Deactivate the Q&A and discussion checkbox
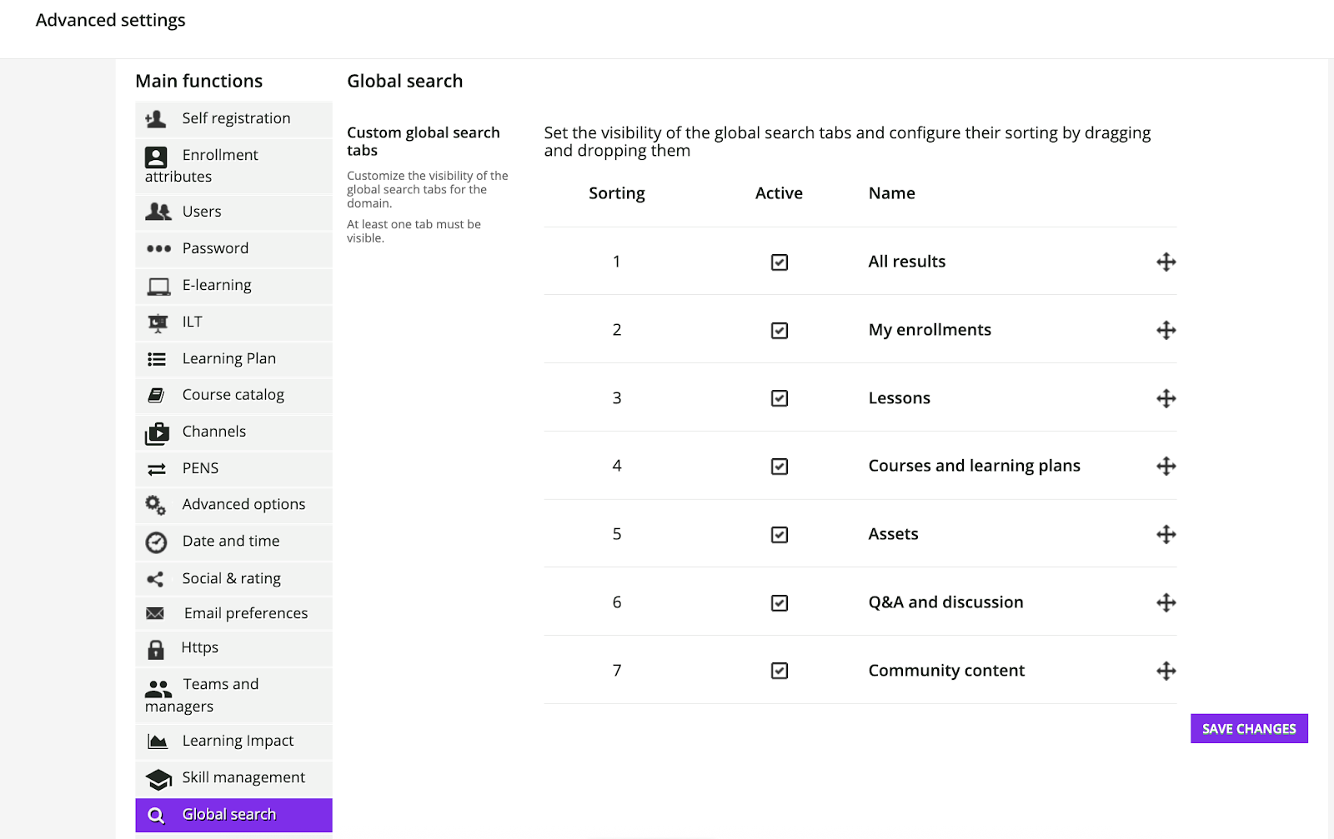 (x=780, y=603)
